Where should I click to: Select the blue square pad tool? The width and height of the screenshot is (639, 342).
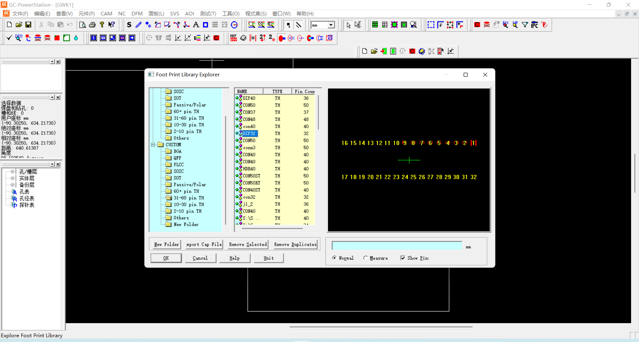(205, 25)
